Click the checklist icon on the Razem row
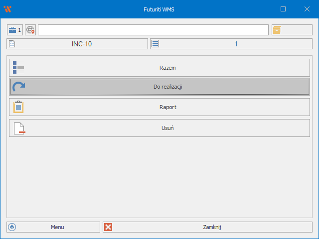The width and height of the screenshot is (319, 239). pyautogui.click(x=18, y=67)
